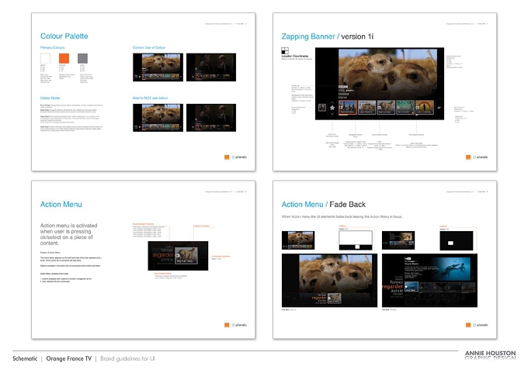Viewport: 528px width, 373px height.
Task: Click the small icon right of banner thumbnails
Action: tap(439, 108)
